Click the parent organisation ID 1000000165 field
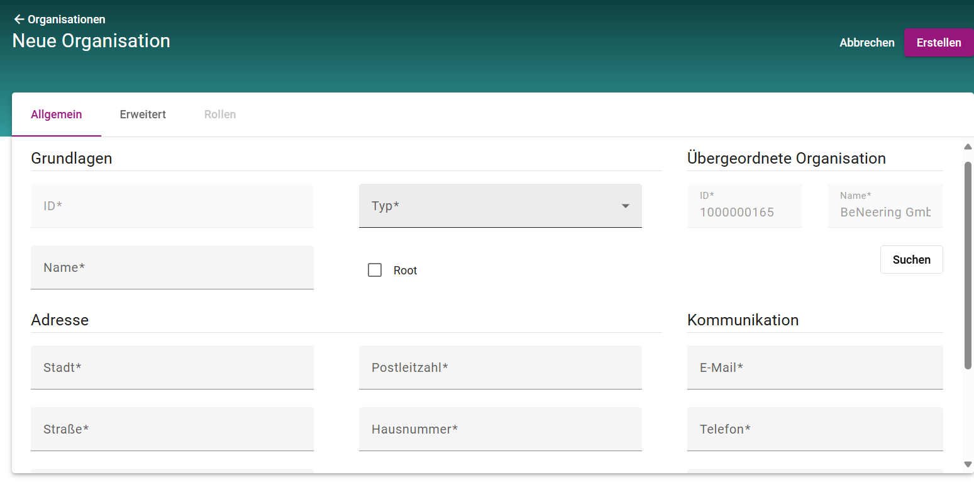Viewport: 974px width, 482px height. point(744,206)
